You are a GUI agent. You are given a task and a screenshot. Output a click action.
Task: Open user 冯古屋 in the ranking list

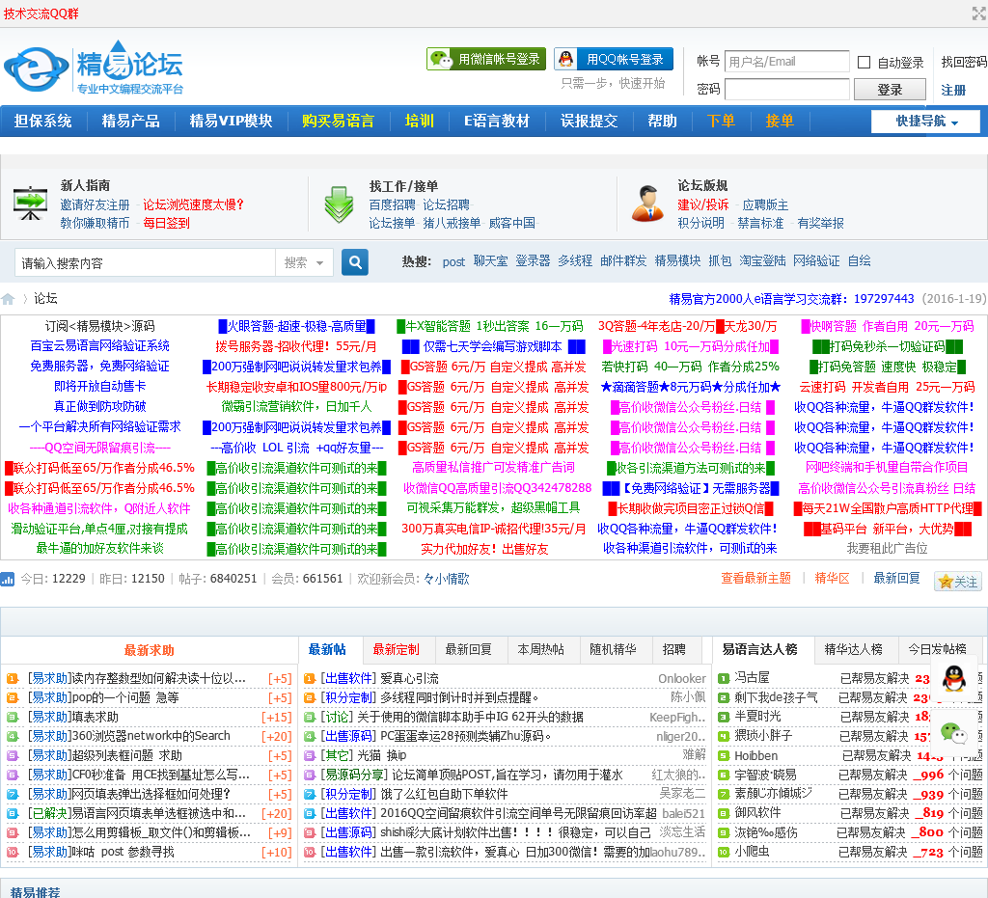(x=752, y=677)
